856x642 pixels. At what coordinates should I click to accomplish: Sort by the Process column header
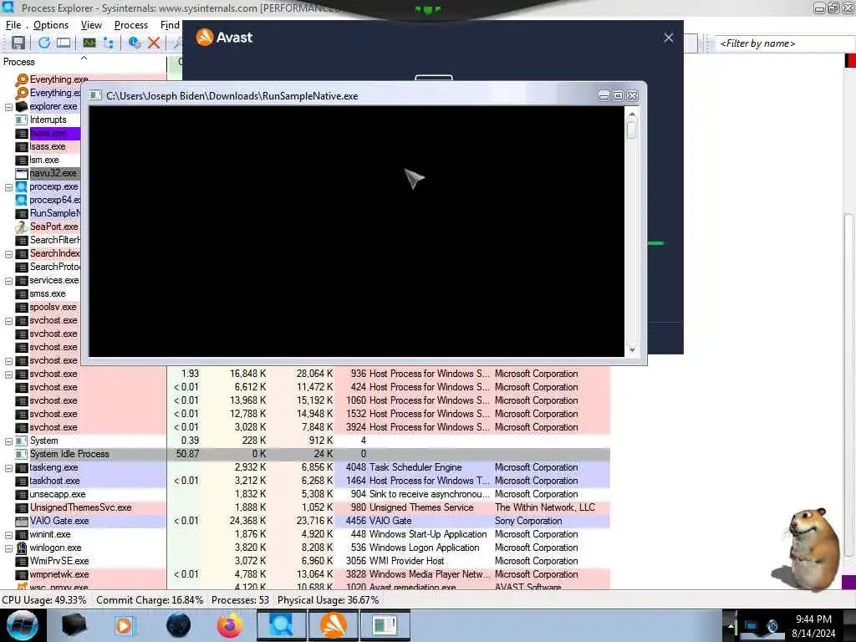coord(83,62)
